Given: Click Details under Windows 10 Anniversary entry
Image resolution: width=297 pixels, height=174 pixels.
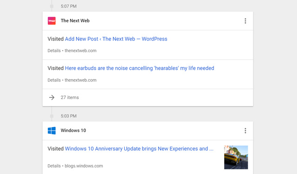Looking at the screenshot, I should point(54,166).
